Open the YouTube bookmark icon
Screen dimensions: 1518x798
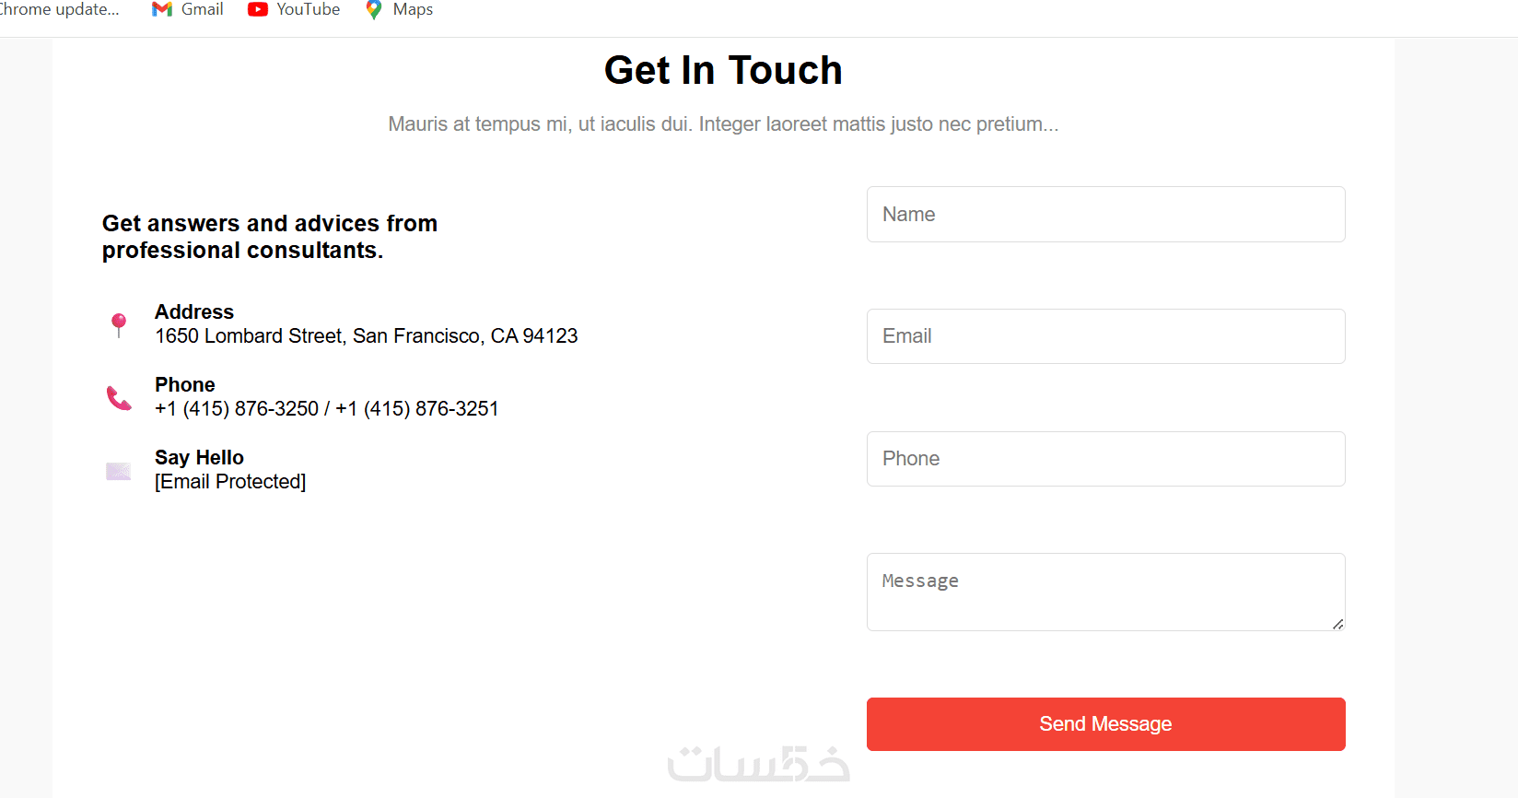click(258, 9)
